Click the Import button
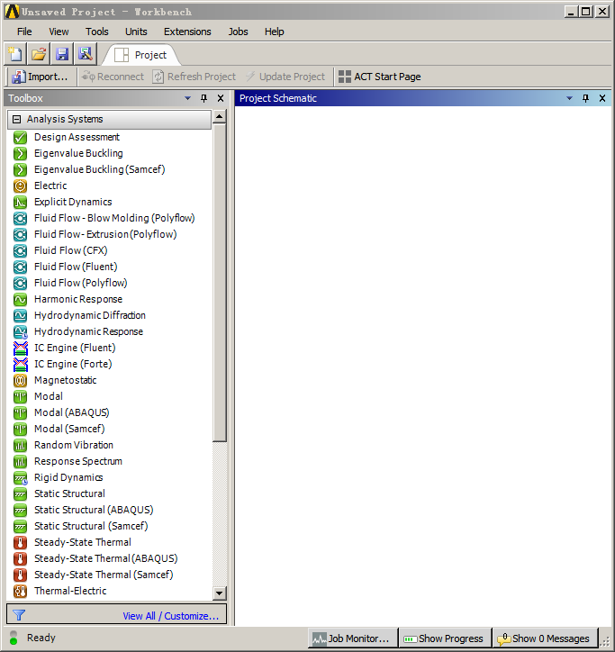 tap(40, 77)
